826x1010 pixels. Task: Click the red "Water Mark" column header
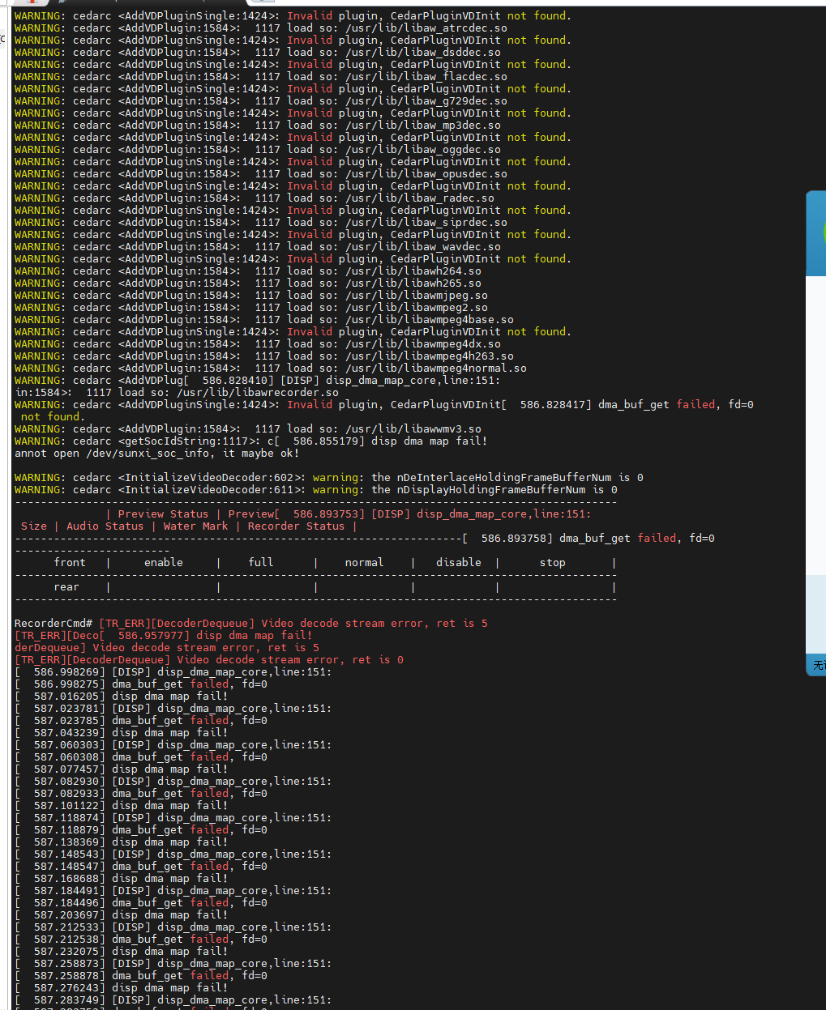coord(195,526)
